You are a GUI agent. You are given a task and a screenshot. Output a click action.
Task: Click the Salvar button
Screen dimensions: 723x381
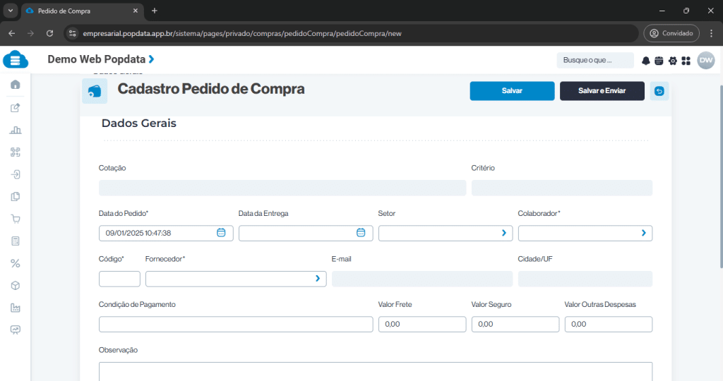[x=512, y=91]
